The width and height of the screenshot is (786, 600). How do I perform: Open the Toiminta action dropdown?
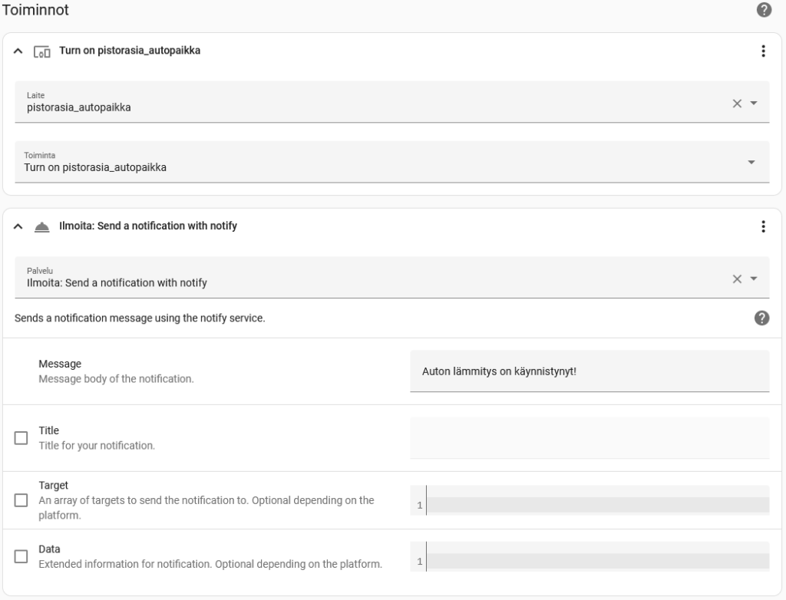point(392,162)
